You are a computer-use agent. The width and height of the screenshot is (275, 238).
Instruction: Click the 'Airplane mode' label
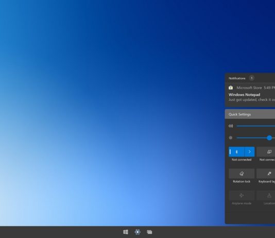click(242, 203)
